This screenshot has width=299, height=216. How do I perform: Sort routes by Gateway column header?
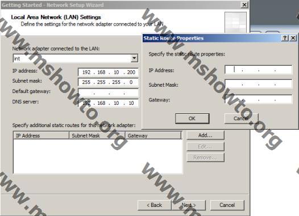coord(153,135)
